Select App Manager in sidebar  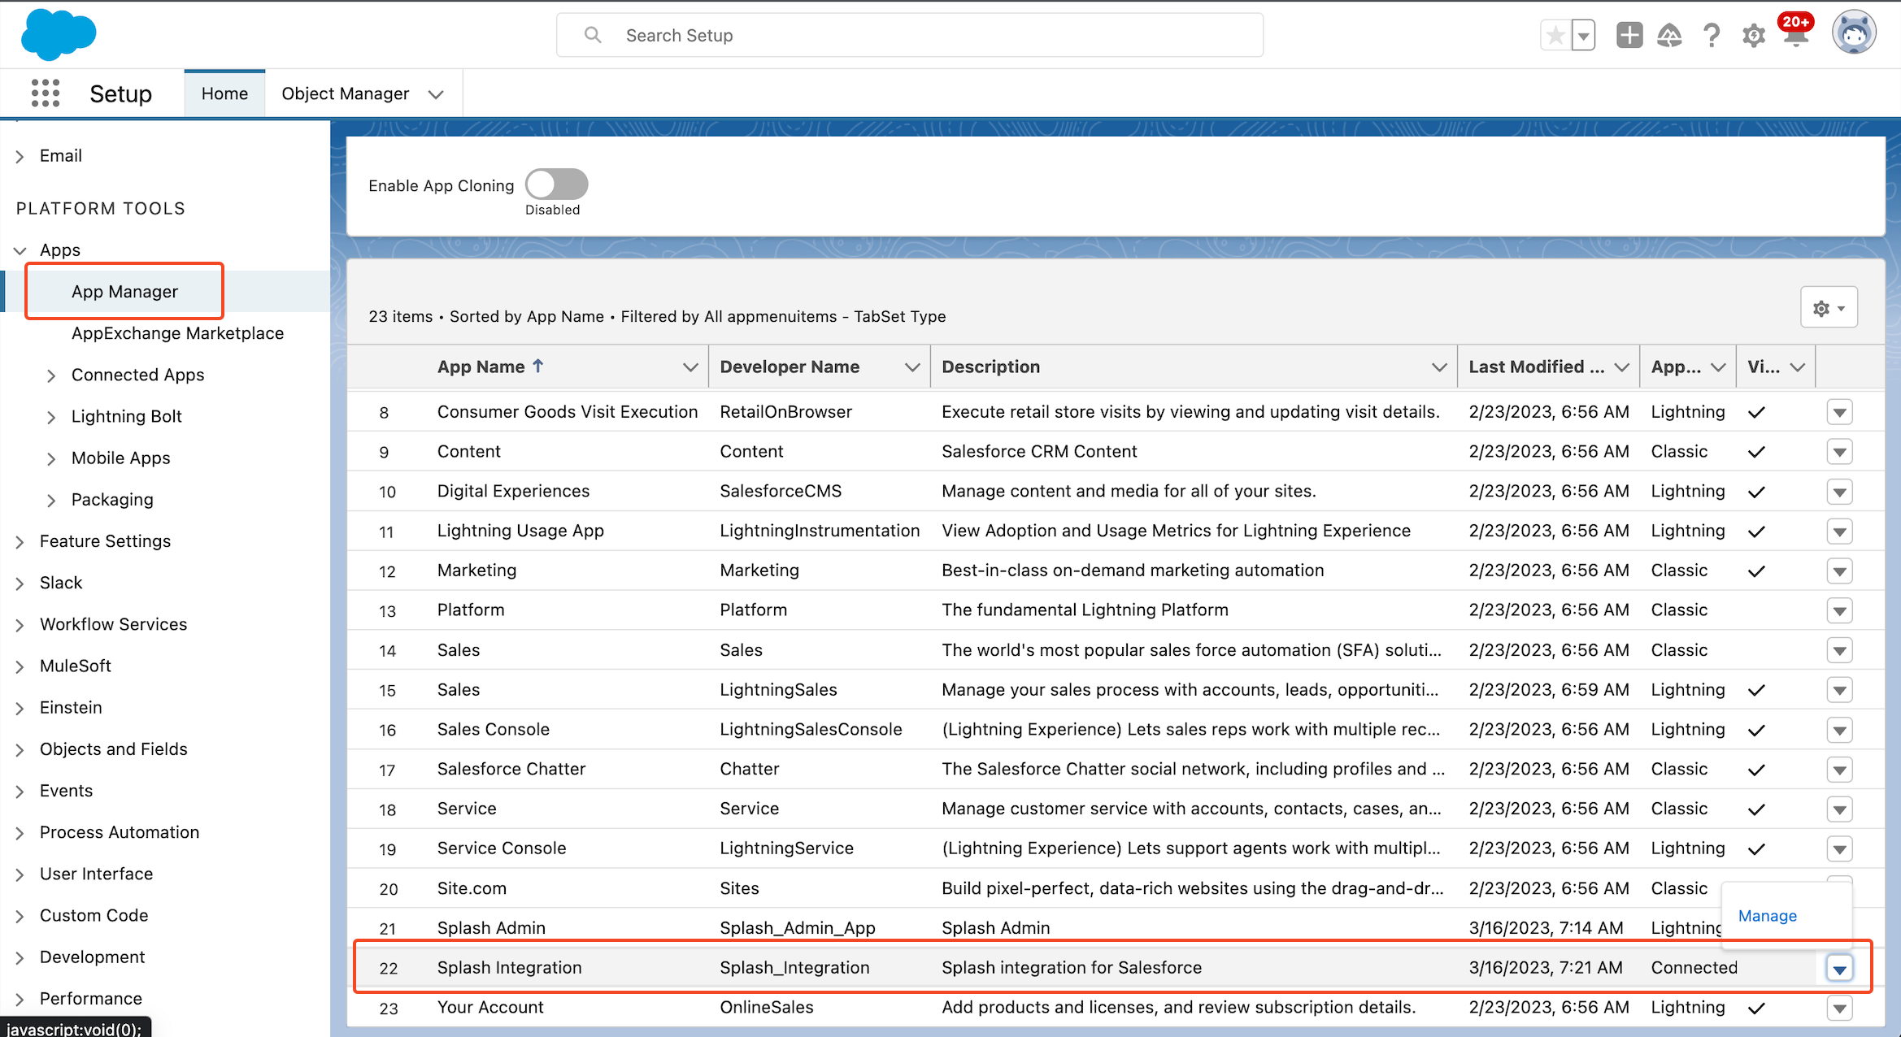tap(124, 291)
